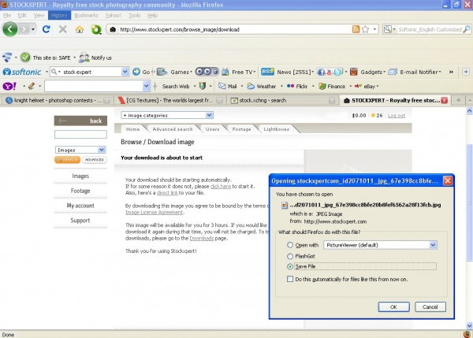Open the Lightboxes site tab

click(277, 129)
